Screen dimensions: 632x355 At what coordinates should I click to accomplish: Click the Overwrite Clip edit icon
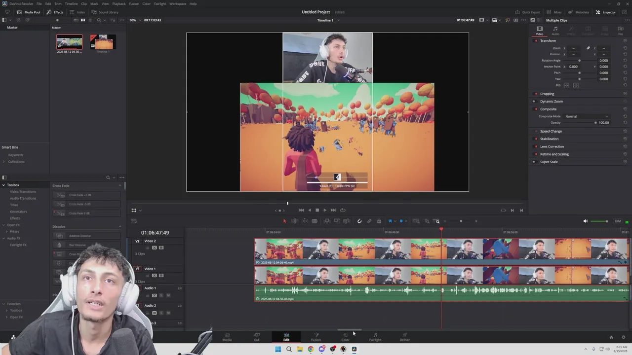[337, 221]
